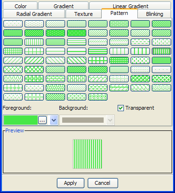This screenshot has width=175, height=193.
Task: Choose the dense vertical stripes pattern
Action: coord(13,42)
